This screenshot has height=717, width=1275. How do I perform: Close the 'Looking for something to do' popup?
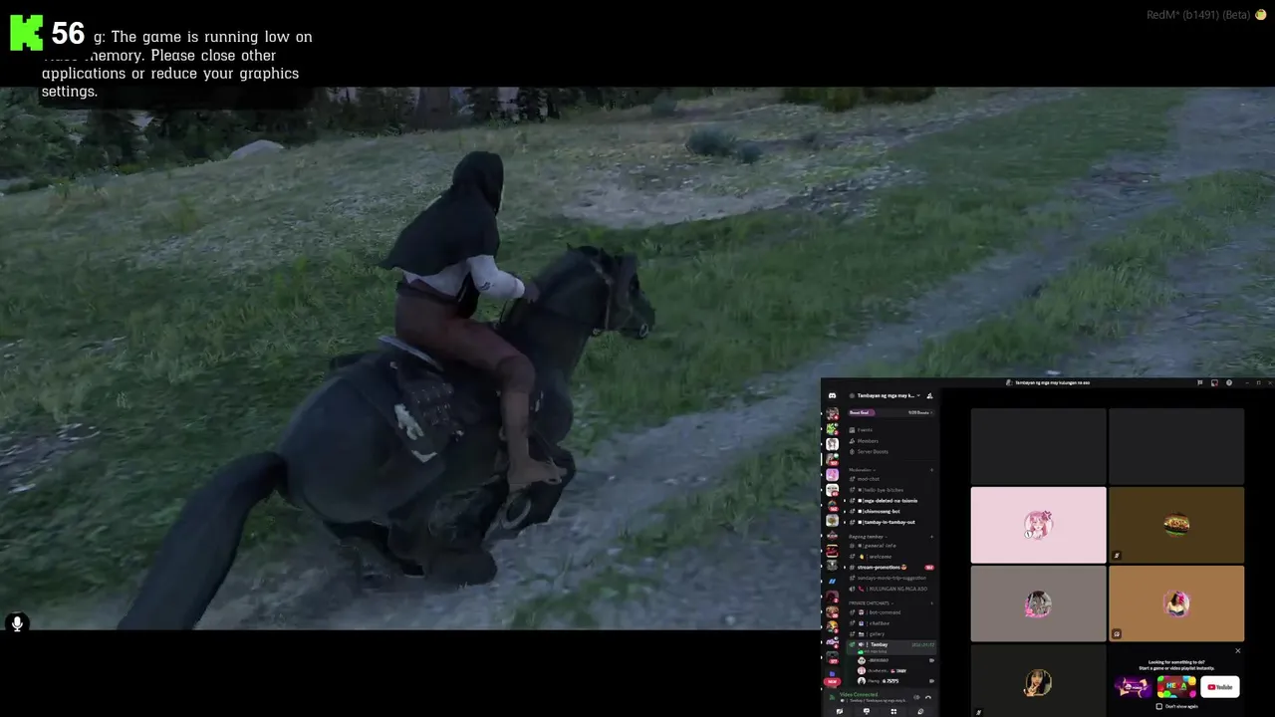coord(1237,650)
